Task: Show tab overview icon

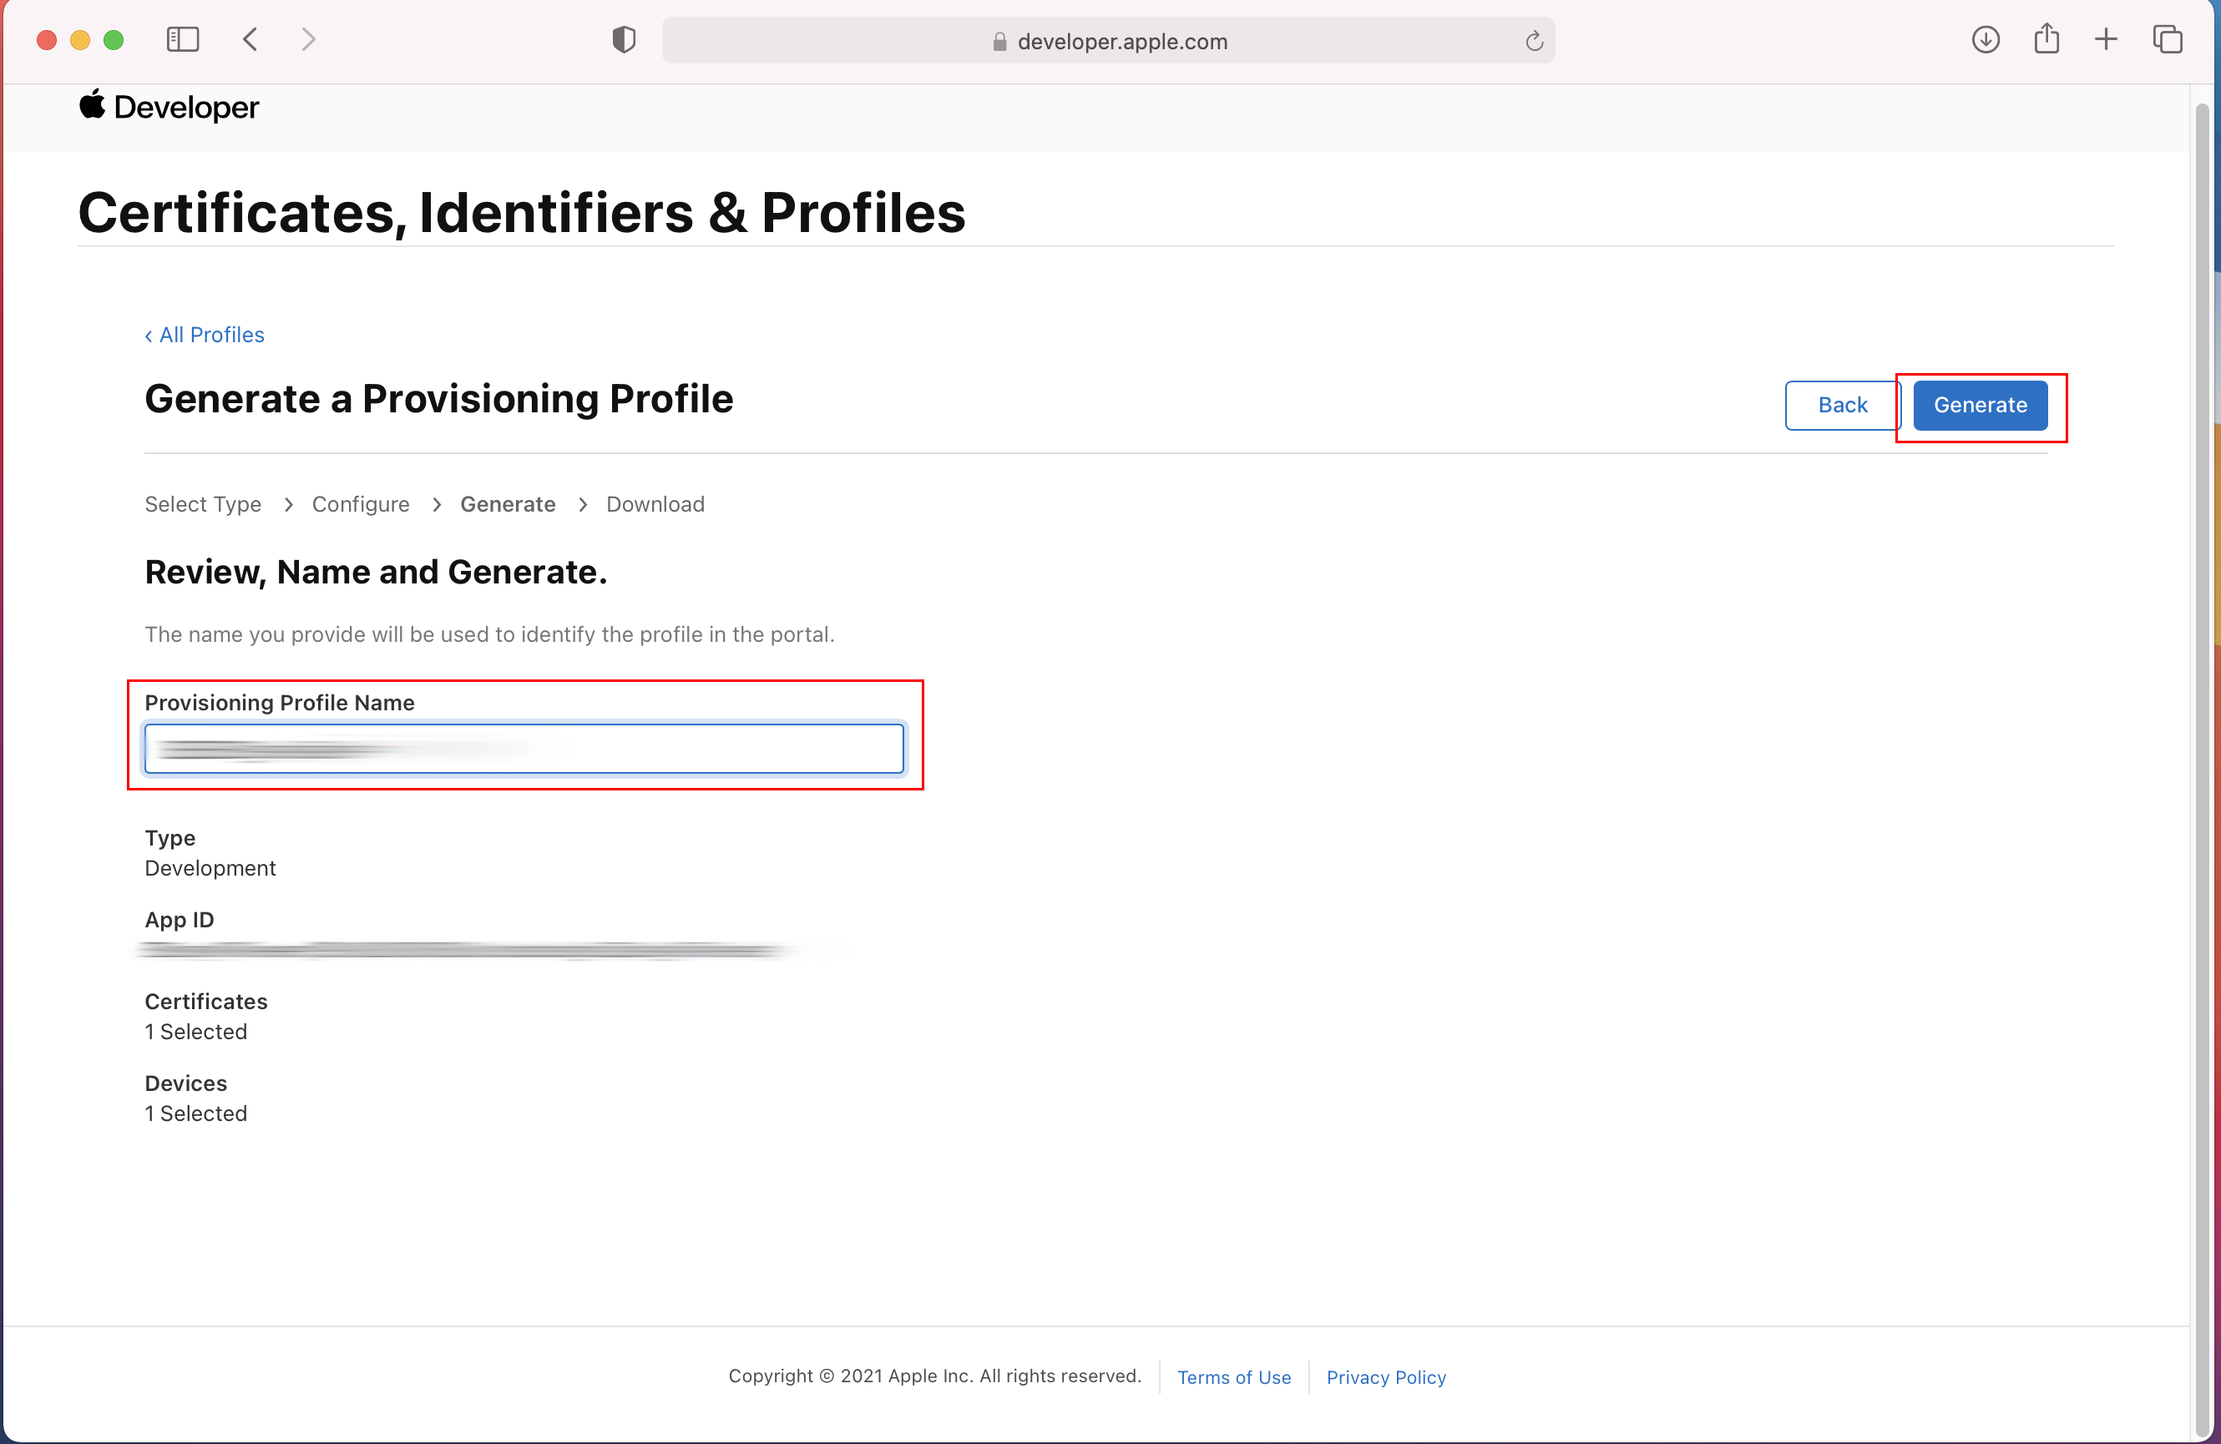Action: point(2167,39)
